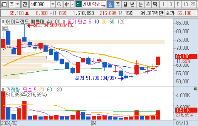Switch to weekly 주 chart period
198x126 pixels.
tap(118, 4)
